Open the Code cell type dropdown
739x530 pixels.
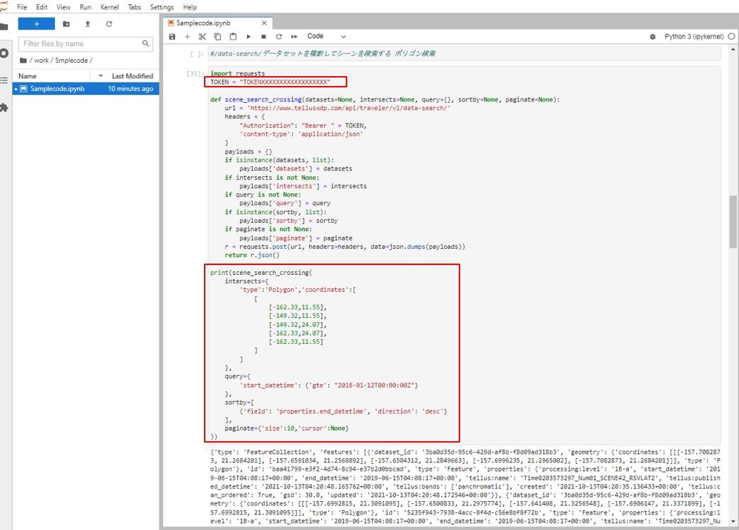(x=326, y=36)
